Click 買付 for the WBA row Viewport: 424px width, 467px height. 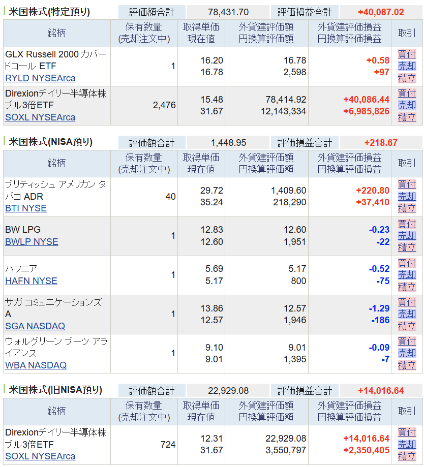[407, 341]
